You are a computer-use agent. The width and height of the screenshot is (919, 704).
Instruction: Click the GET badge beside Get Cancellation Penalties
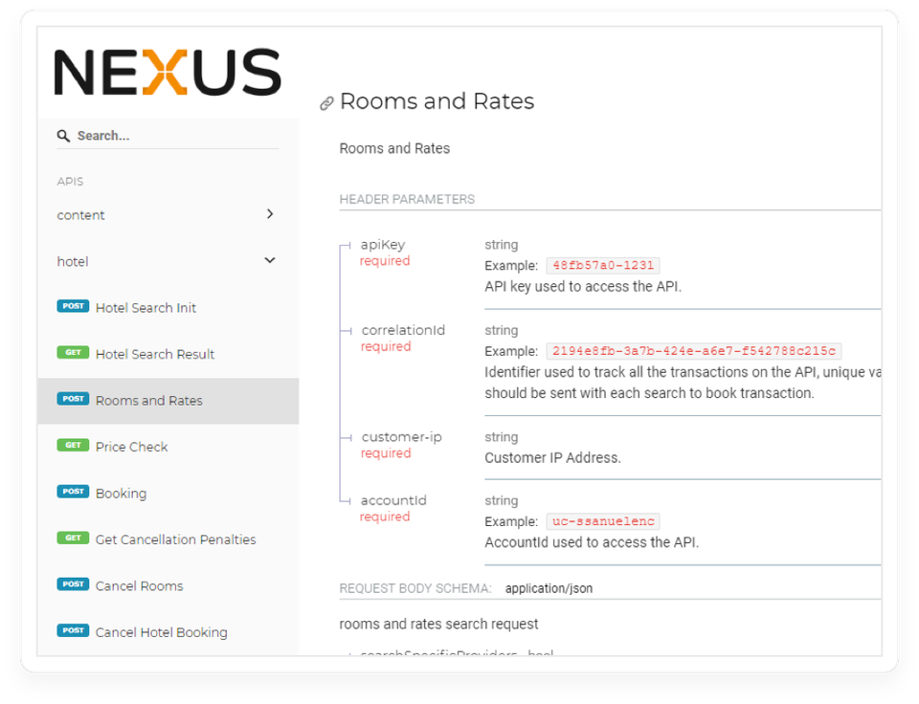point(73,539)
